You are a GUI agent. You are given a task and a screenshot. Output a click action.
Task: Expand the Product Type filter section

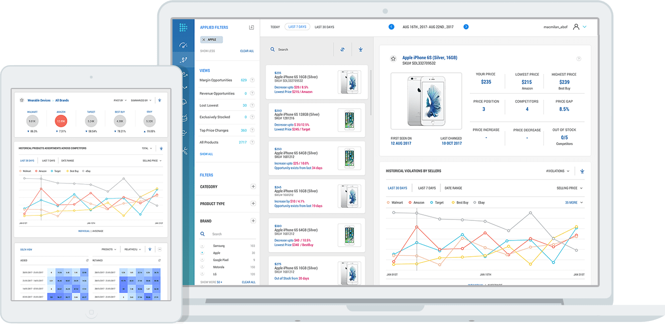point(253,204)
